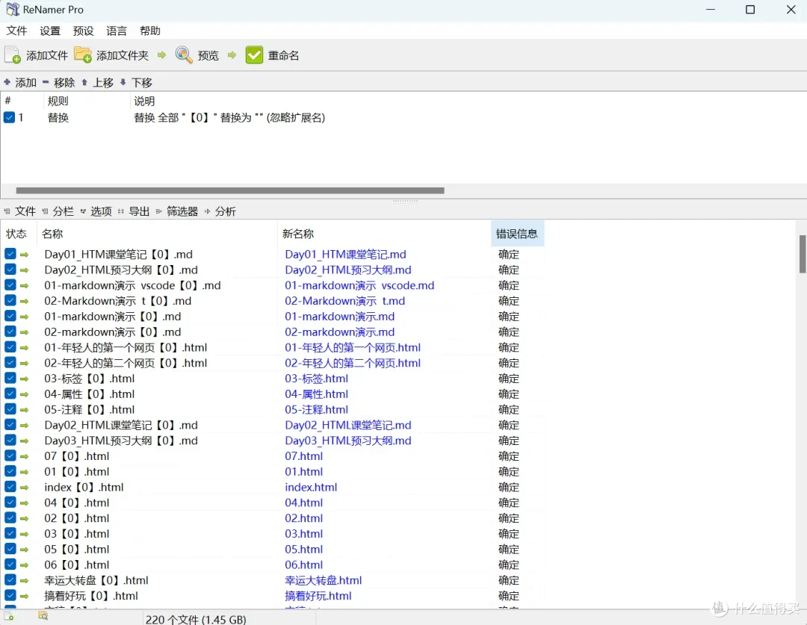Uncheck the 07【0】.html file checkbox
Screen dimensions: 807x625
(x=10, y=455)
